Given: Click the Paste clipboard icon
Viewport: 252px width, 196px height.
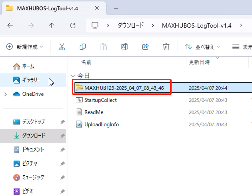Looking at the screenshot, I should pos(103,47).
